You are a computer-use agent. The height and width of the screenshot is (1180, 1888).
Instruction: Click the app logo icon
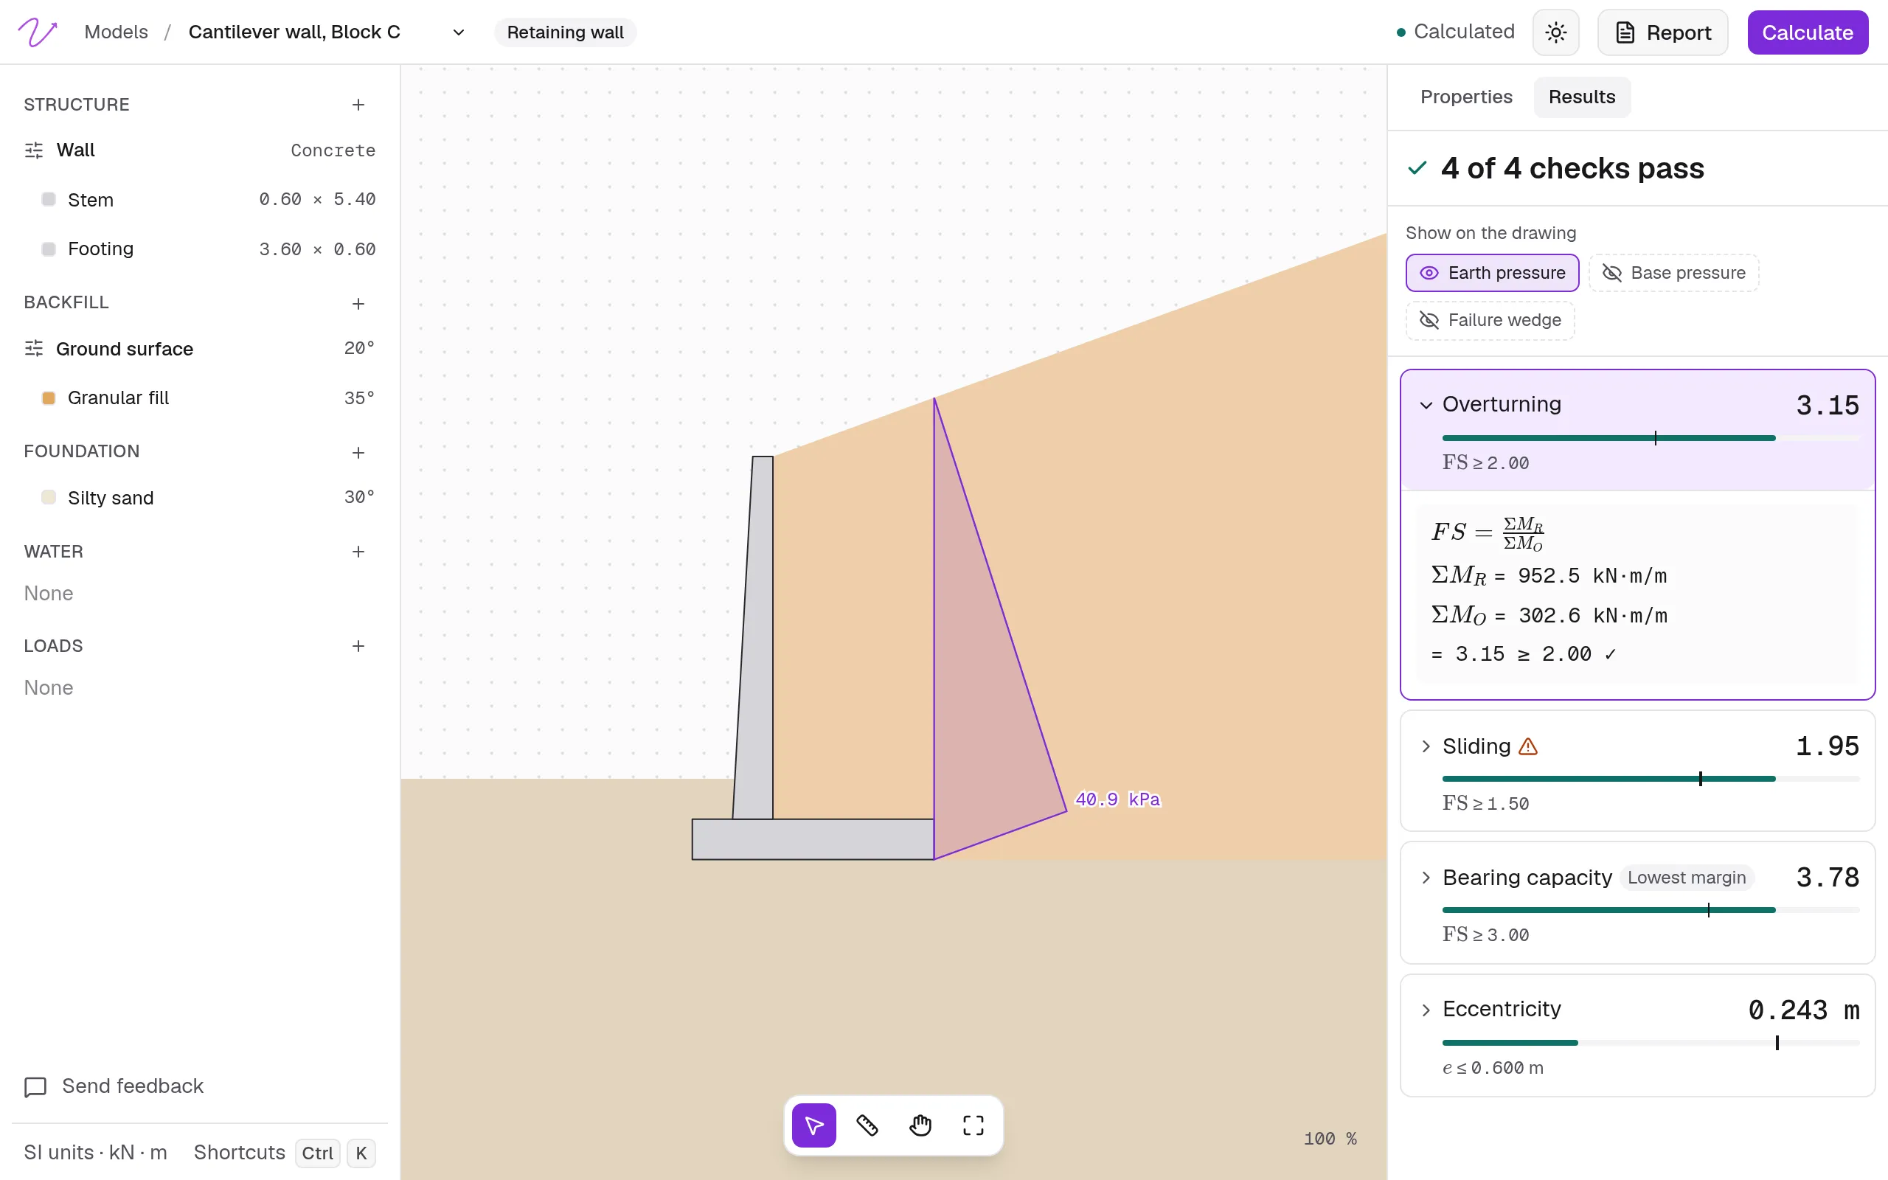pyautogui.click(x=38, y=32)
